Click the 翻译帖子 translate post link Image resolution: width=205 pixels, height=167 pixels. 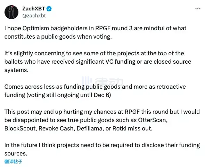pyautogui.click(x=13, y=161)
